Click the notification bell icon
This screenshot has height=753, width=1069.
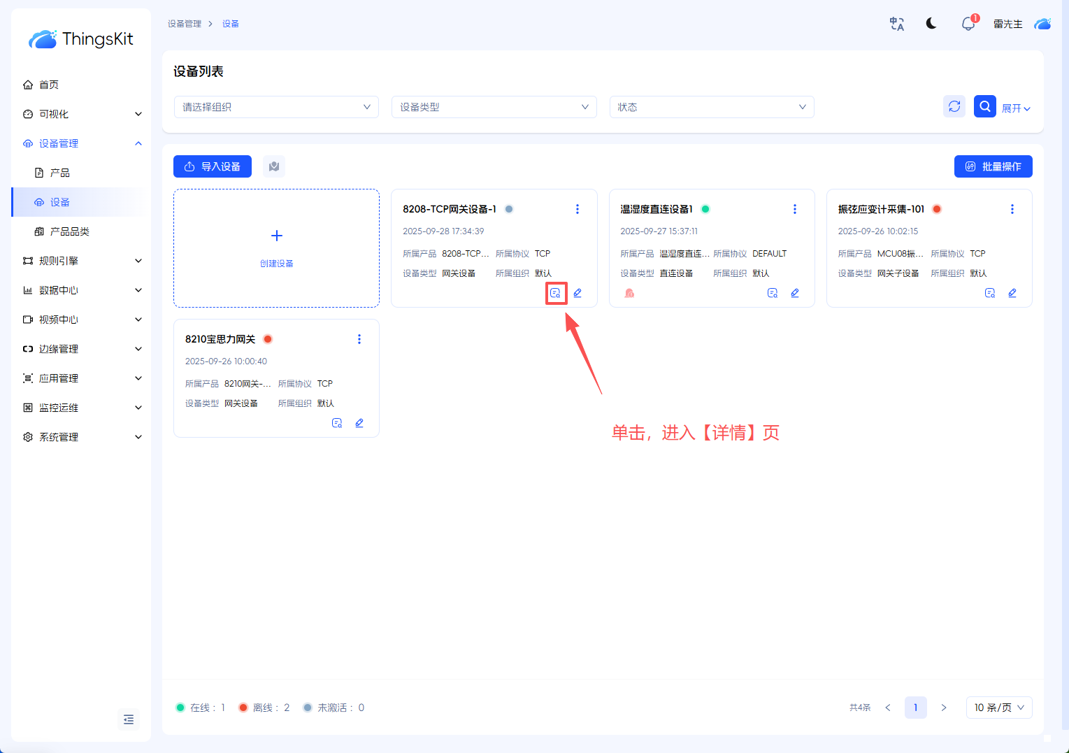[968, 24]
